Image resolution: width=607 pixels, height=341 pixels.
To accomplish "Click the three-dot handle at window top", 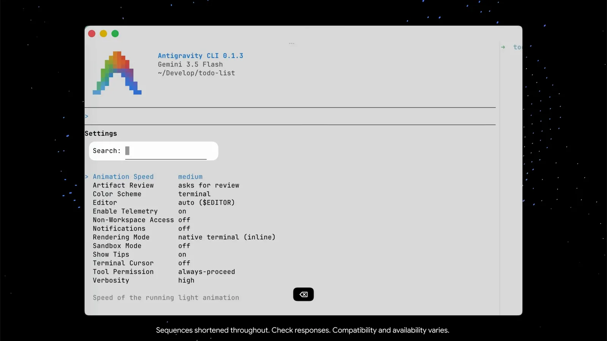I will pyautogui.click(x=291, y=44).
